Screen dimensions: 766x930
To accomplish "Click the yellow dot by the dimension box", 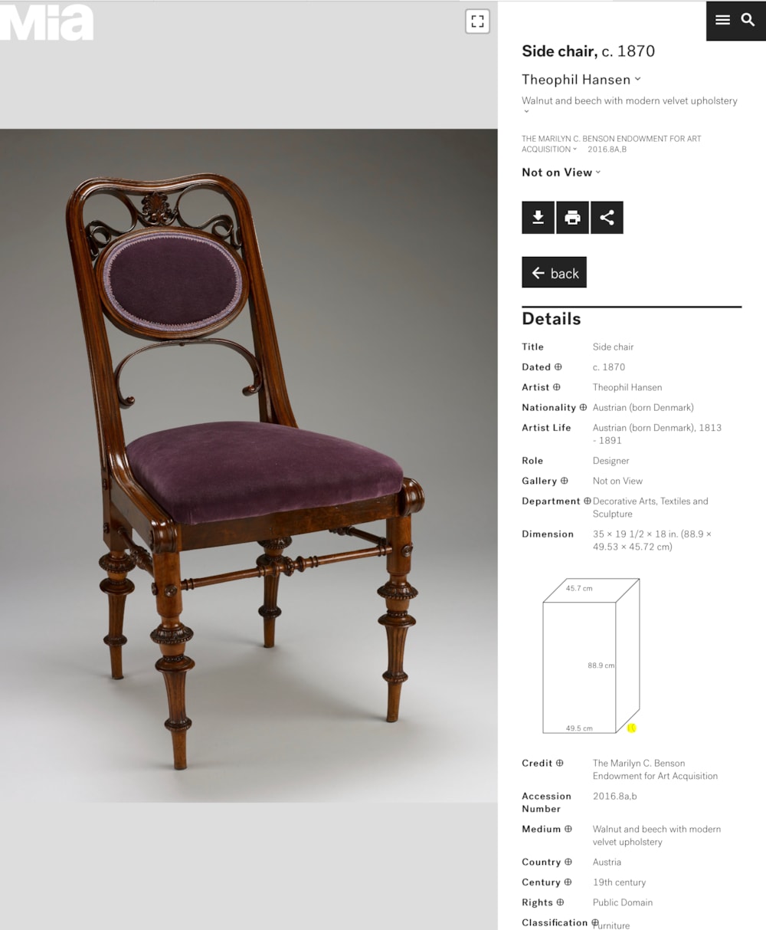I will click(632, 728).
